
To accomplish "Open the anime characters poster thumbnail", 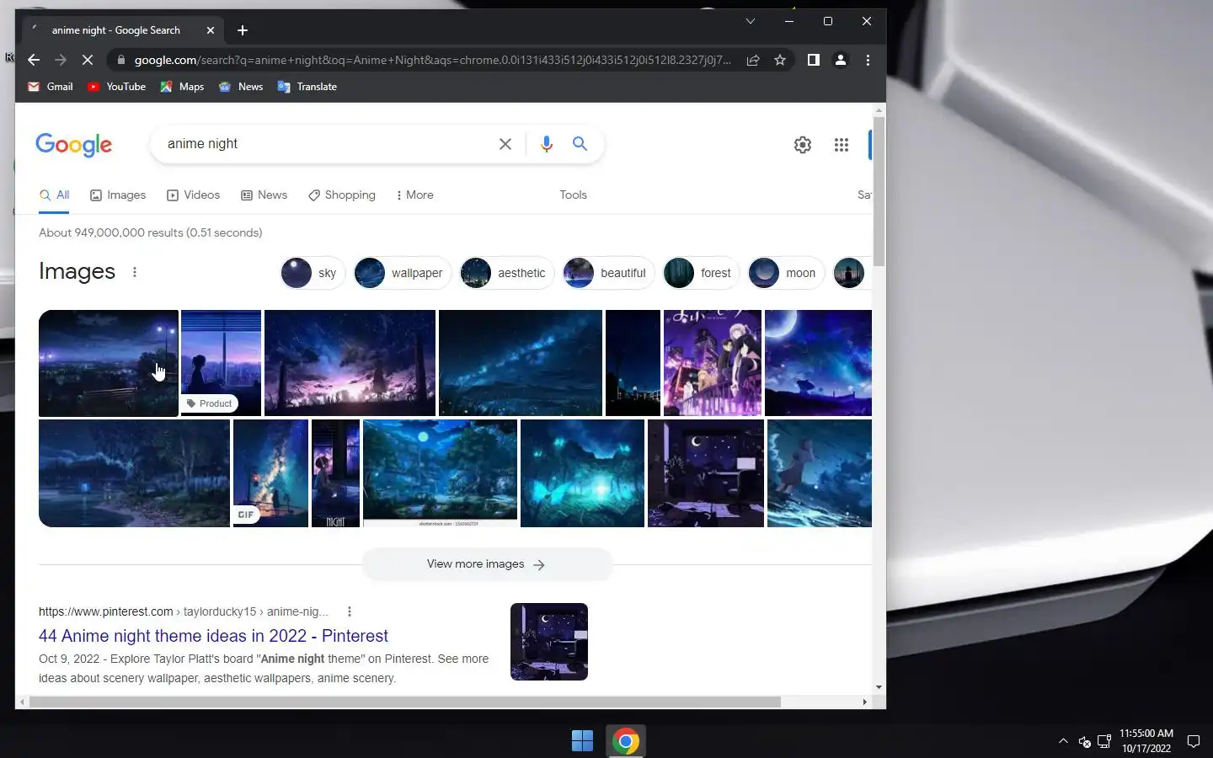I will 713,363.
